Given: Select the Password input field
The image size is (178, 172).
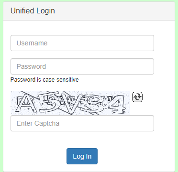Looking at the screenshot, I should [x=82, y=66].
